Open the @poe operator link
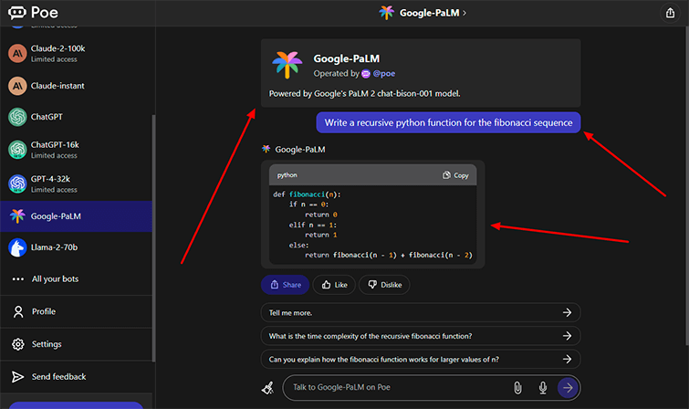689x409 pixels. point(383,74)
